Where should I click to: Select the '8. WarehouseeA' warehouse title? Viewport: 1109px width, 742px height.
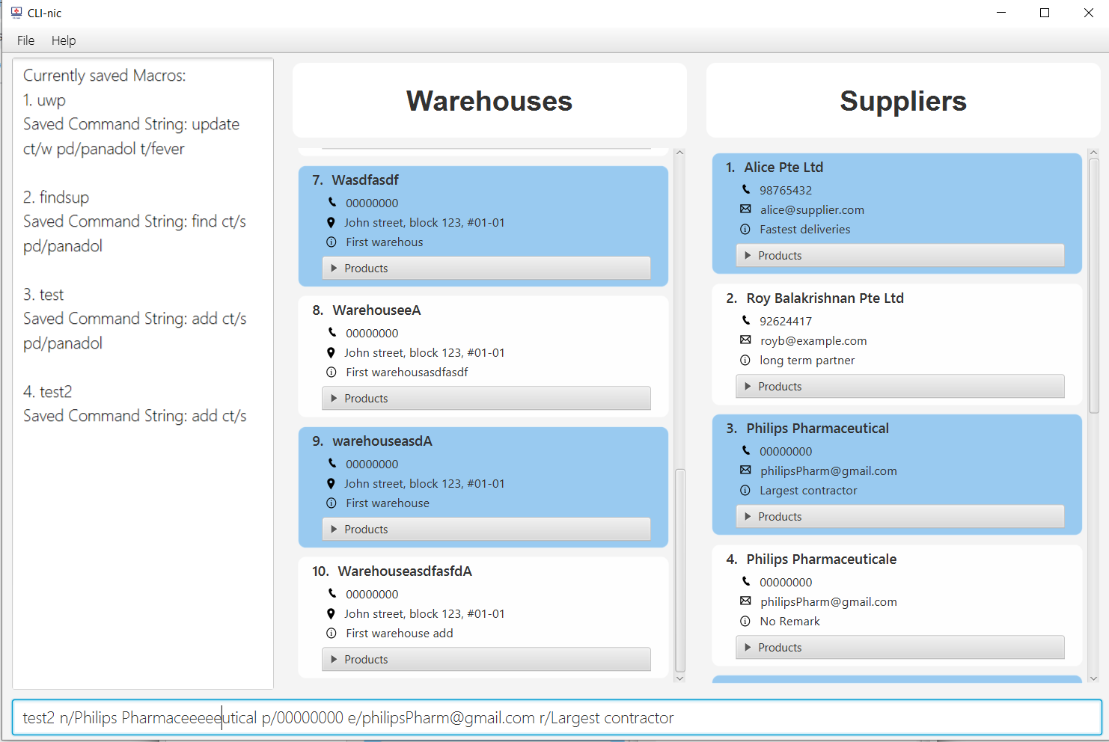point(367,310)
